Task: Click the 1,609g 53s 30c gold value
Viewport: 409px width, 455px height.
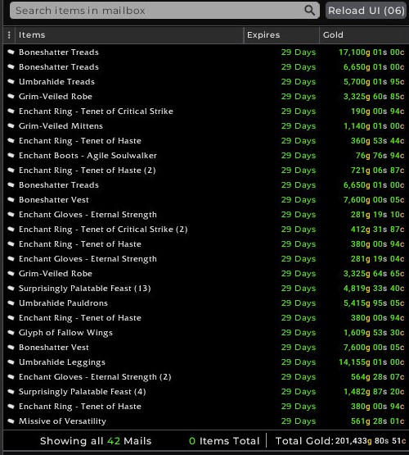Action: click(374, 333)
